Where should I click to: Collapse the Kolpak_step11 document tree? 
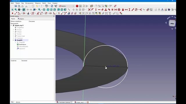pyautogui.click(x=11, y=25)
